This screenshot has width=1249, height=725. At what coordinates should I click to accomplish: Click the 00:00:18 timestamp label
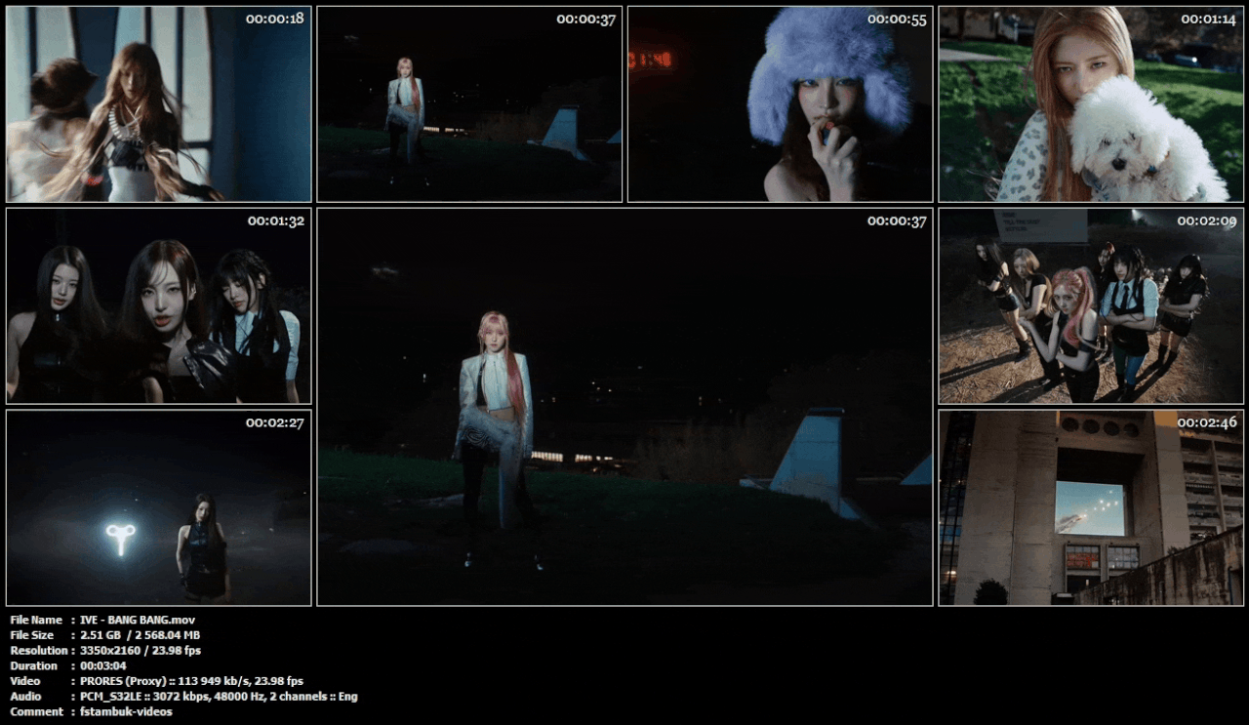tap(275, 20)
